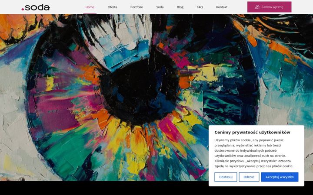The width and height of the screenshot is (313, 195).
Task: Click the pink underline beneath Home
Action: [90, 13]
